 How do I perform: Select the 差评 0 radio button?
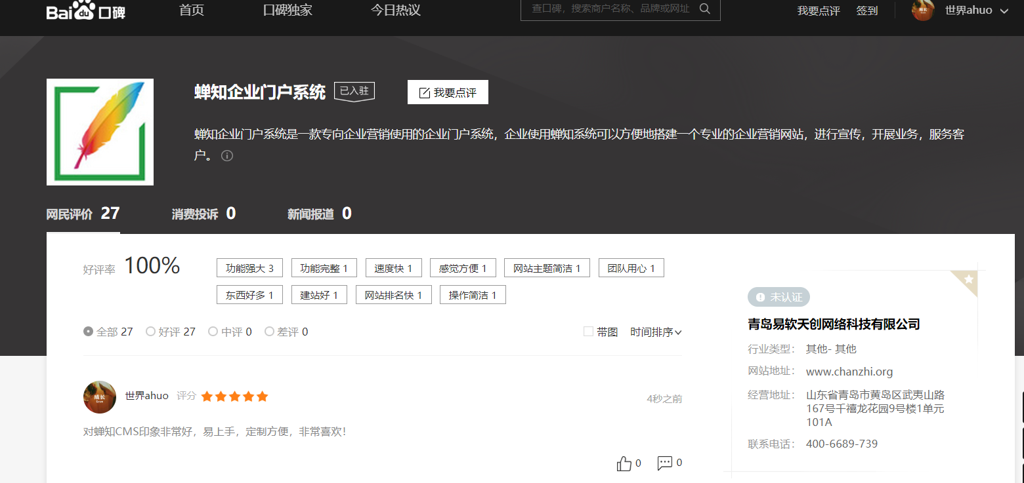(269, 332)
